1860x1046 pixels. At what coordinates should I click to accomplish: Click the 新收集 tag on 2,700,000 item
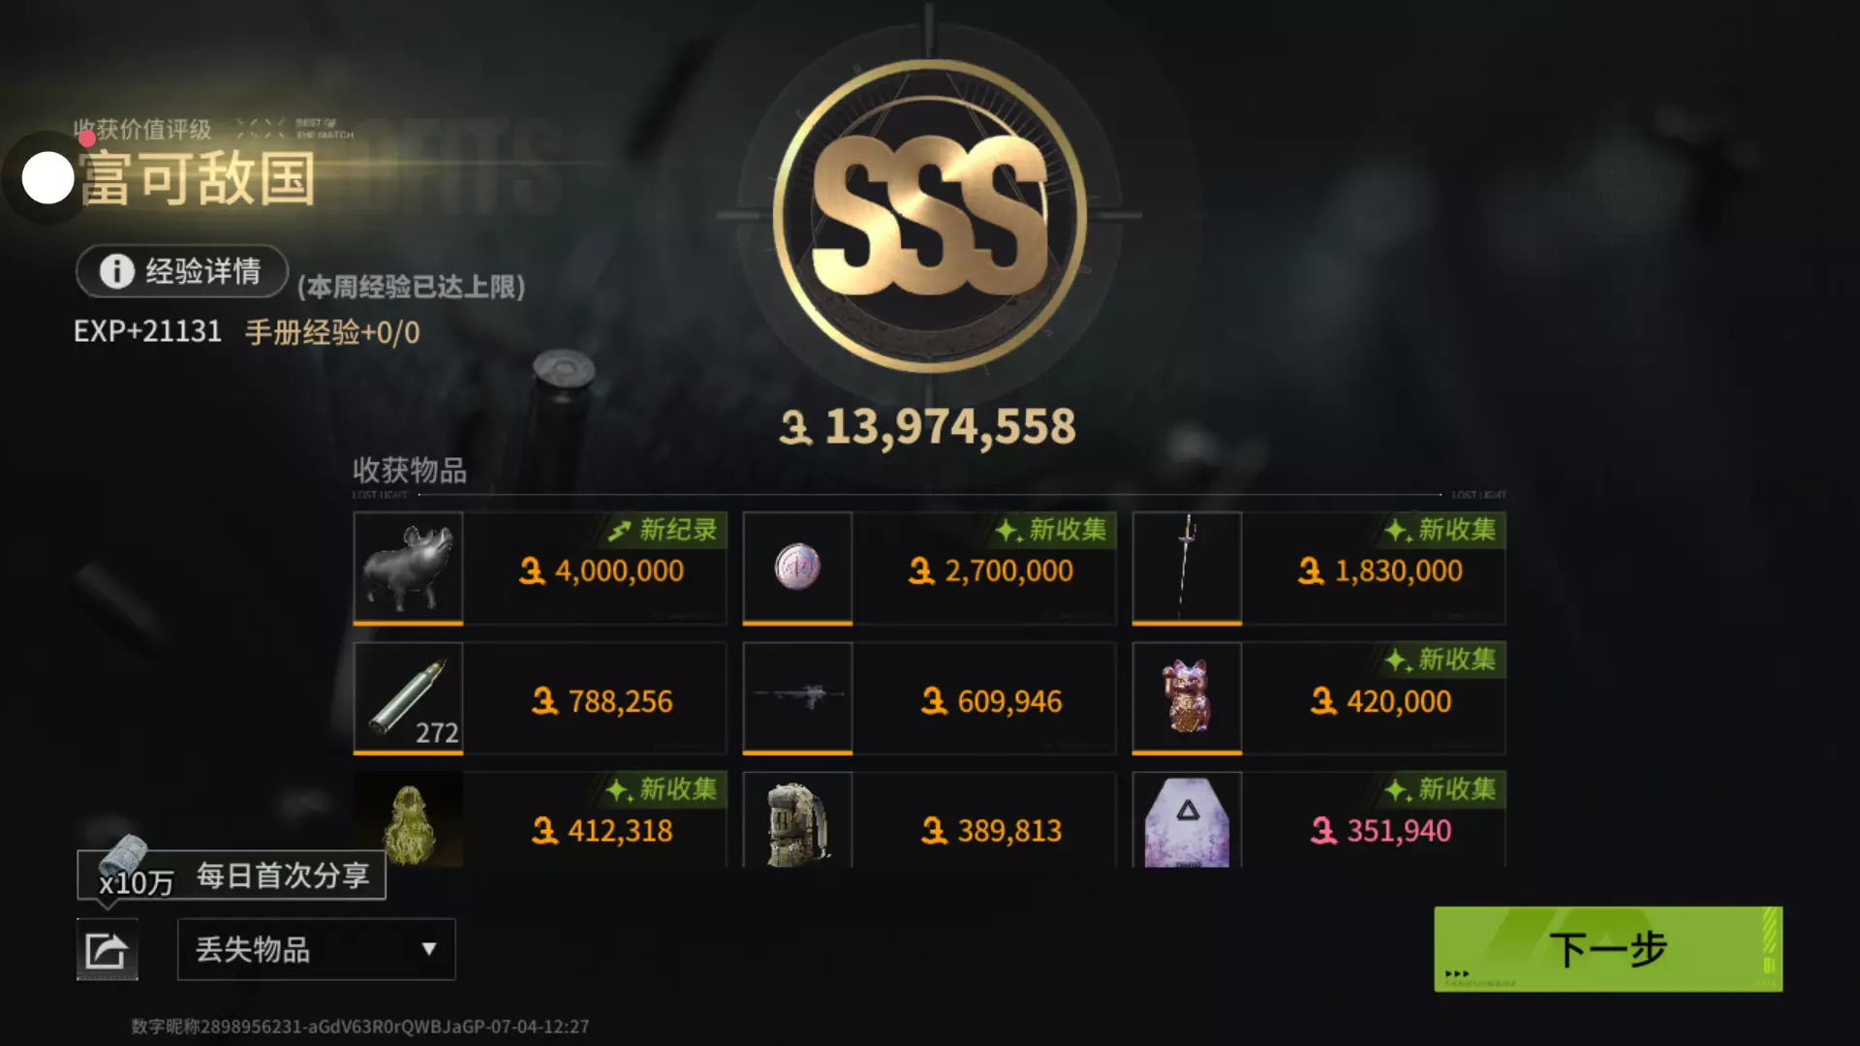pyautogui.click(x=1051, y=530)
